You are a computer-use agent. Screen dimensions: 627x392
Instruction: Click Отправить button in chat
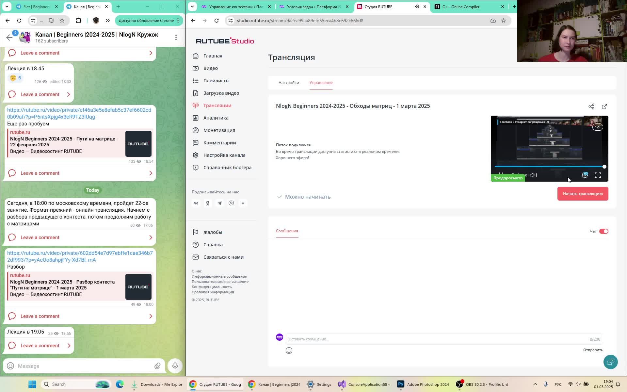(x=593, y=350)
